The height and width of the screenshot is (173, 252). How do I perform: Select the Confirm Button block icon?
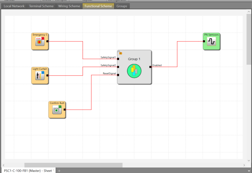[x=57, y=110]
